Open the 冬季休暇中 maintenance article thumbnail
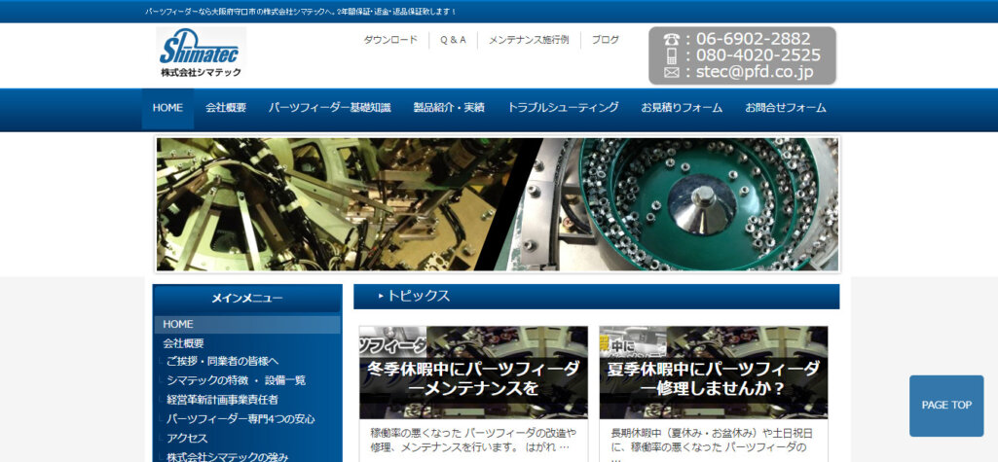This screenshot has height=462, width=998. (473, 372)
